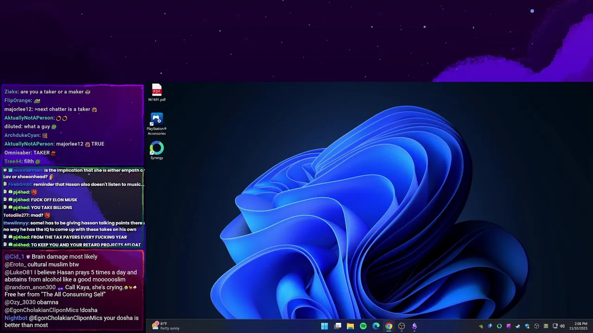Image resolution: width=593 pixels, height=333 pixels.
Task: Click the username majorlee12 in top chat
Action: point(18,109)
